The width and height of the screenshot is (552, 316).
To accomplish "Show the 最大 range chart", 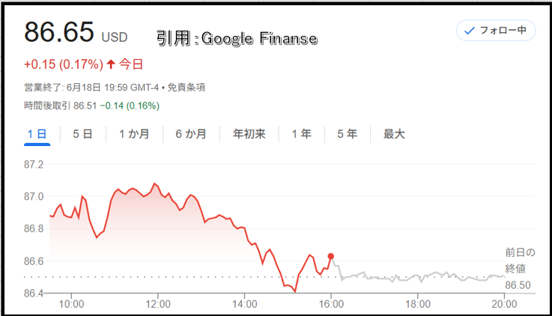I will pos(394,134).
